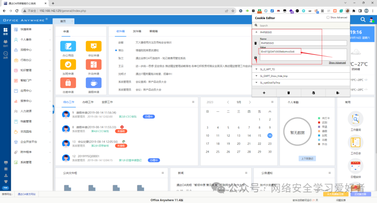Open the 工作查询 shortcut icon
The image size is (377, 203).
click(356, 119)
